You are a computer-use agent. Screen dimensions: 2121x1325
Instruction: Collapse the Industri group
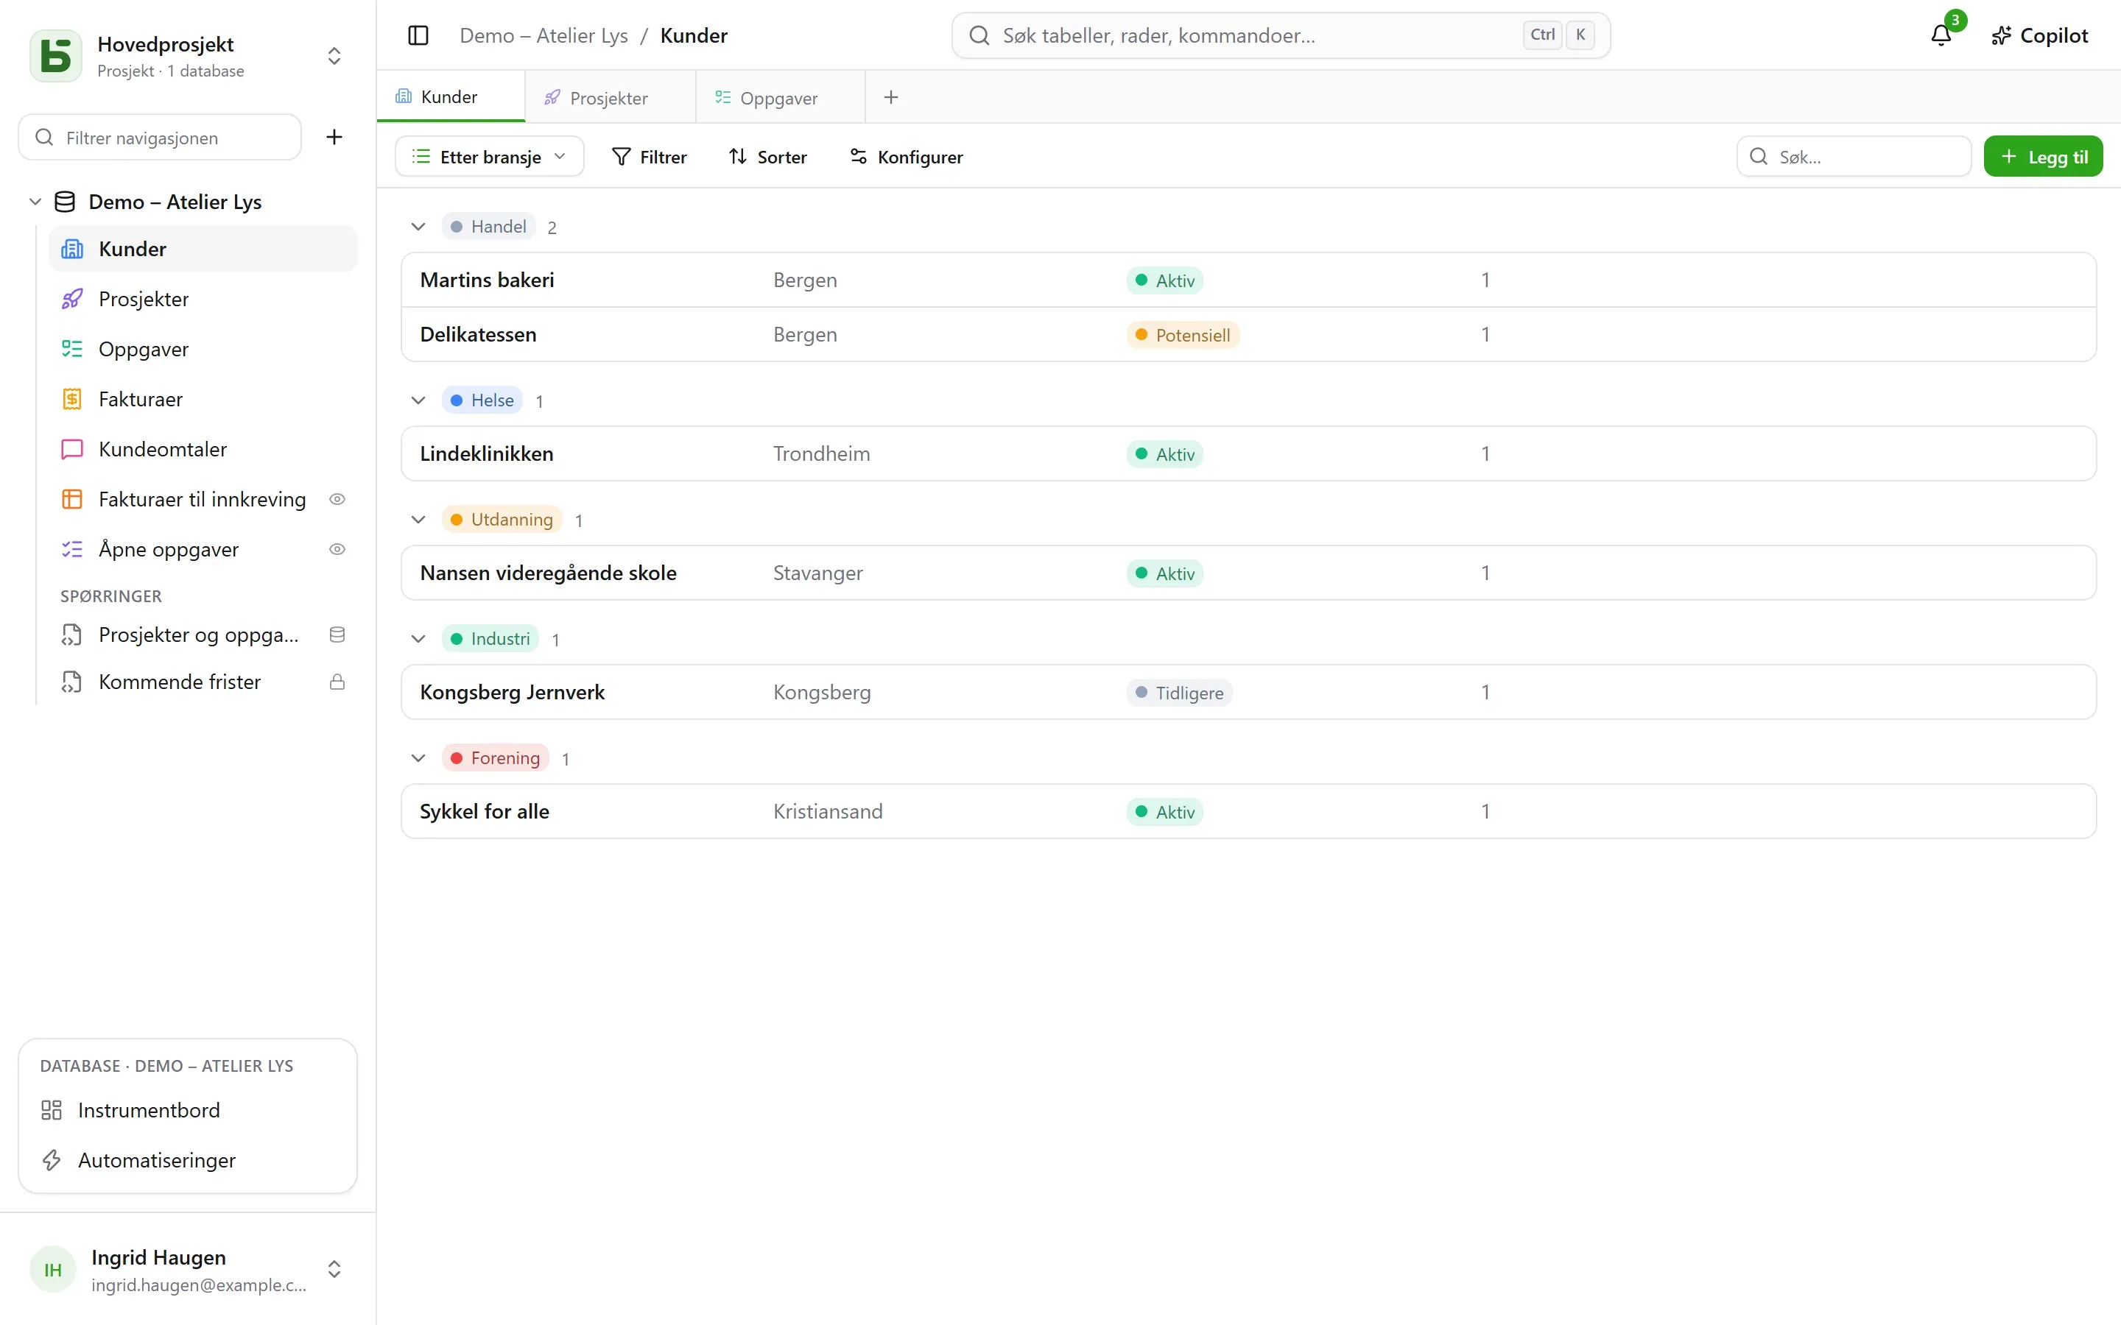[x=418, y=638]
